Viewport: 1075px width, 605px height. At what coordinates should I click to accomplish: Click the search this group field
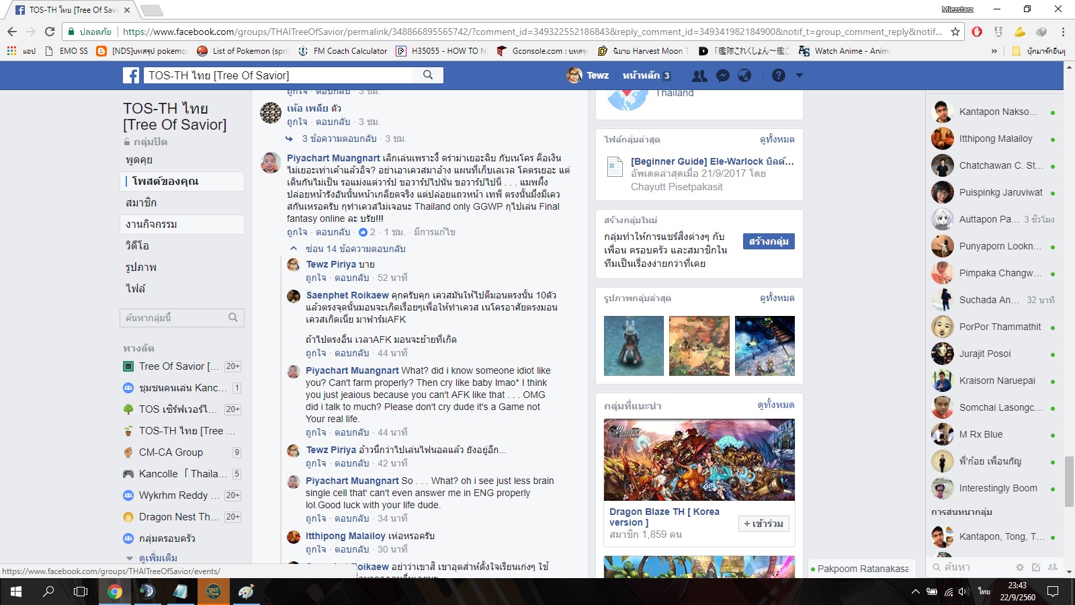[x=182, y=317]
